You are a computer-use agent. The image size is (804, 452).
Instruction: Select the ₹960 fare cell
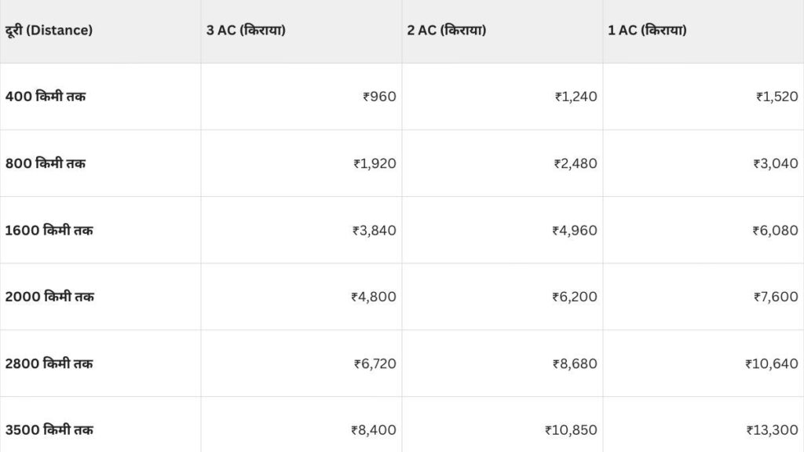tap(379, 97)
